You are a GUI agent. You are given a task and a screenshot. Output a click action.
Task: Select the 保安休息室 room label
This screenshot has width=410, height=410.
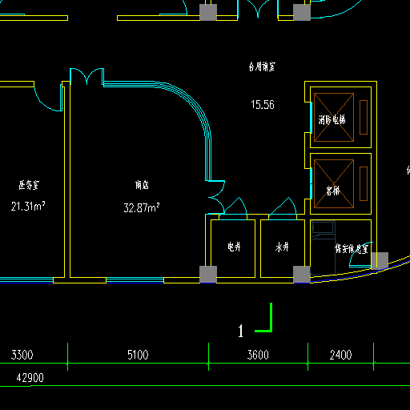[352, 248]
